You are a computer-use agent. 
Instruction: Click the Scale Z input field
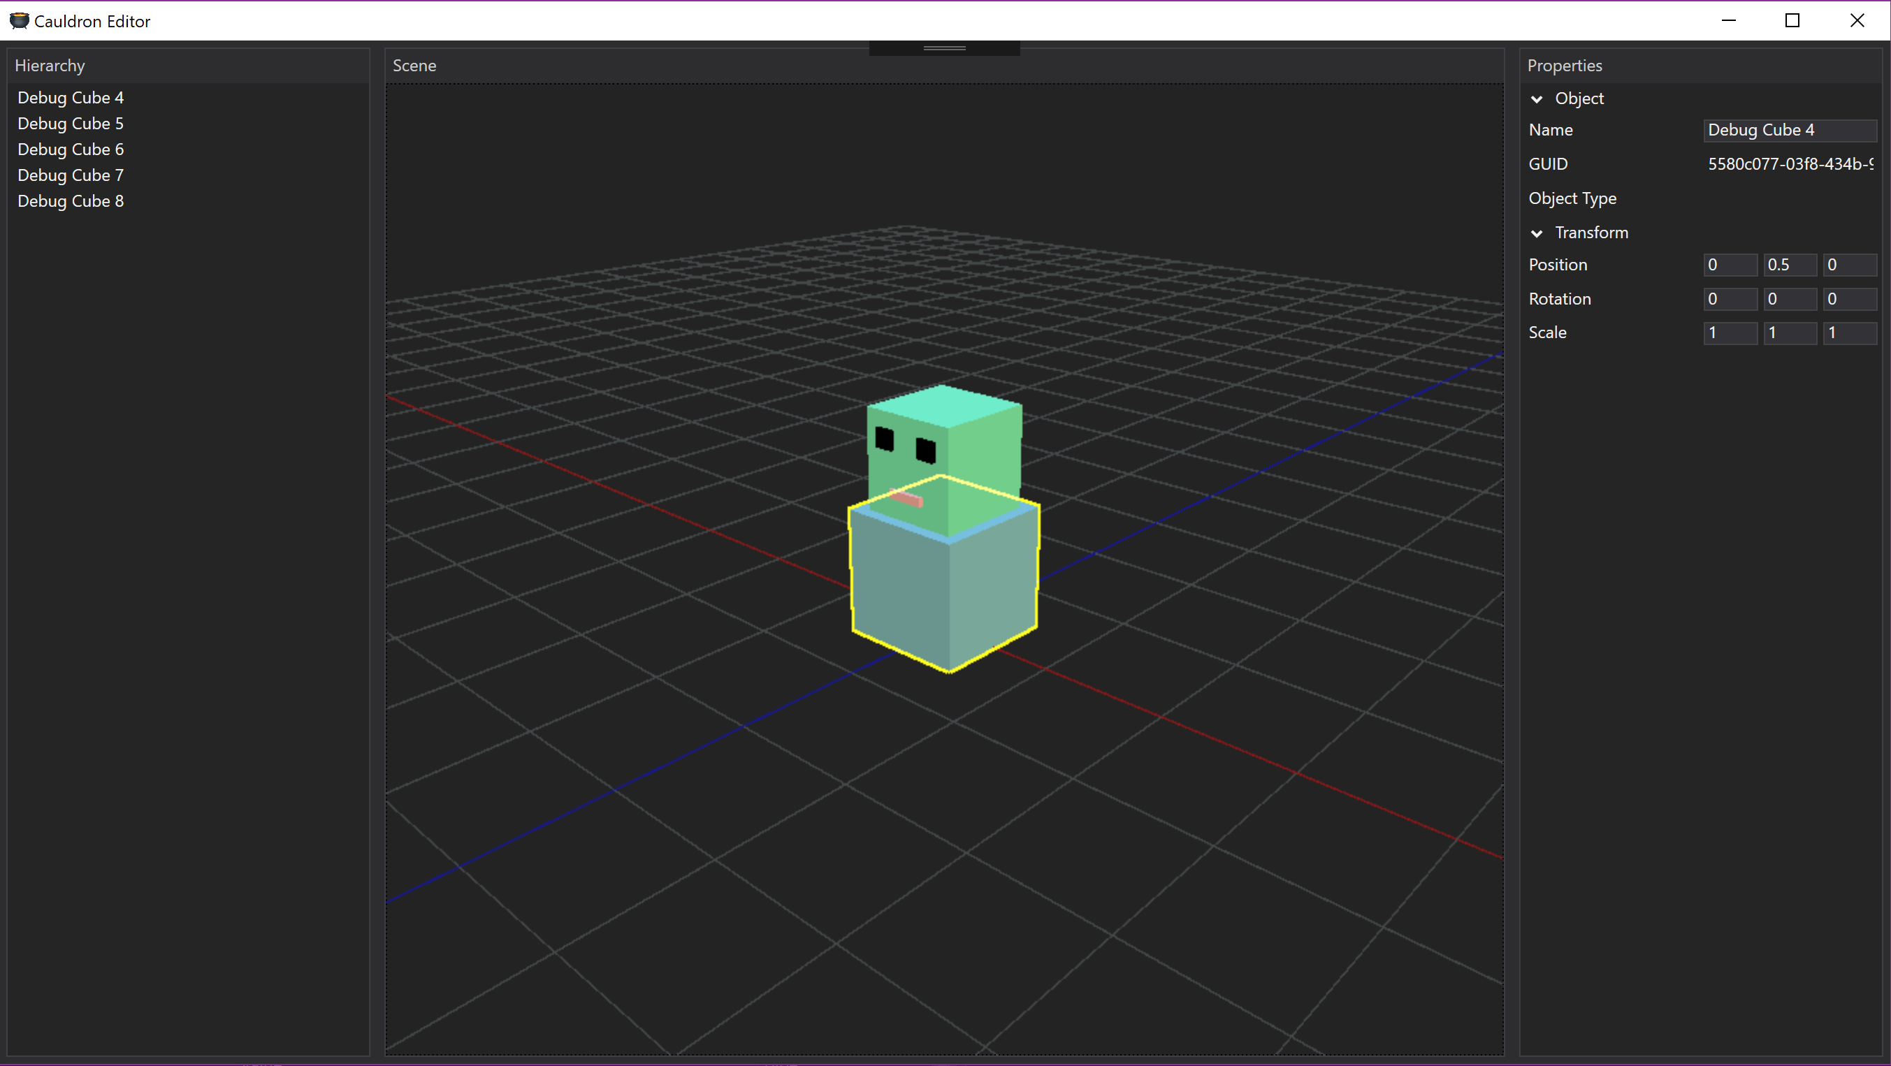1848,333
